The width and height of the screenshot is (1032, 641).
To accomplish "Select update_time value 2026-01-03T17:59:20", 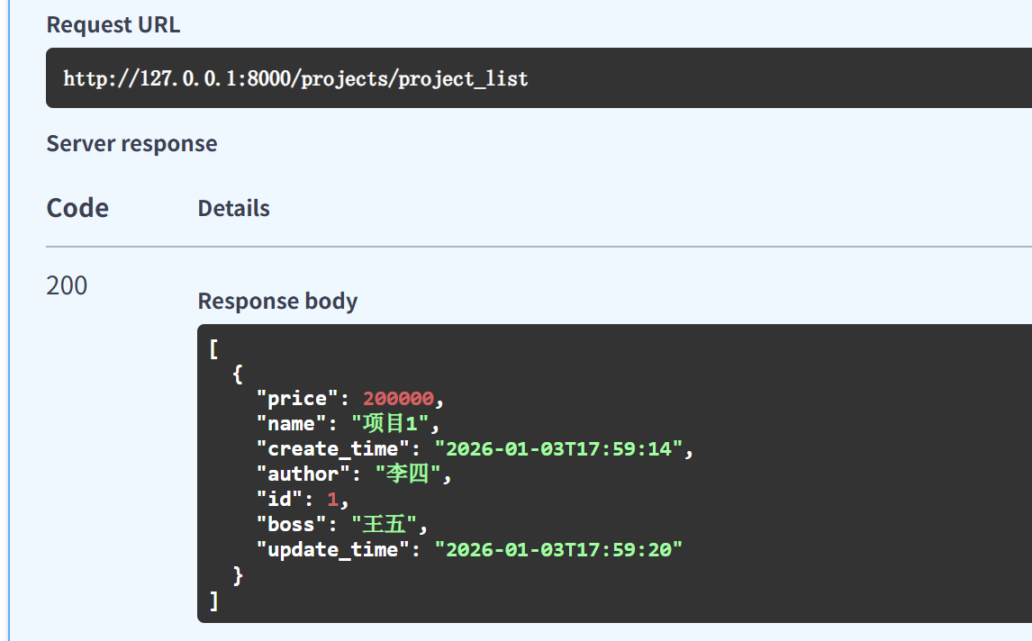I will coord(559,550).
